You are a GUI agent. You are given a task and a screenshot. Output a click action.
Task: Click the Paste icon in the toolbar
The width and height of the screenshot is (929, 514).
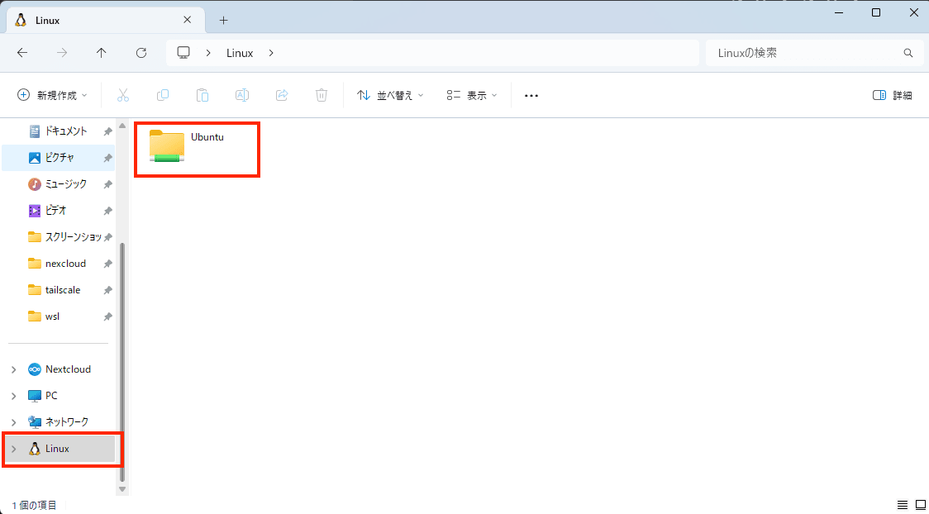pos(202,95)
